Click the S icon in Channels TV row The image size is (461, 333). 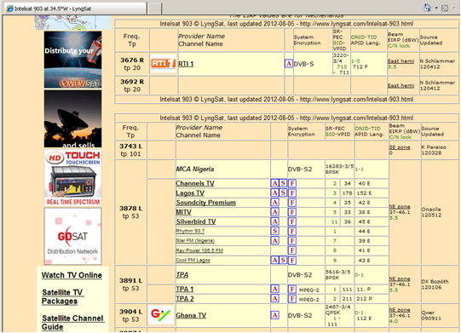pyautogui.click(x=283, y=183)
